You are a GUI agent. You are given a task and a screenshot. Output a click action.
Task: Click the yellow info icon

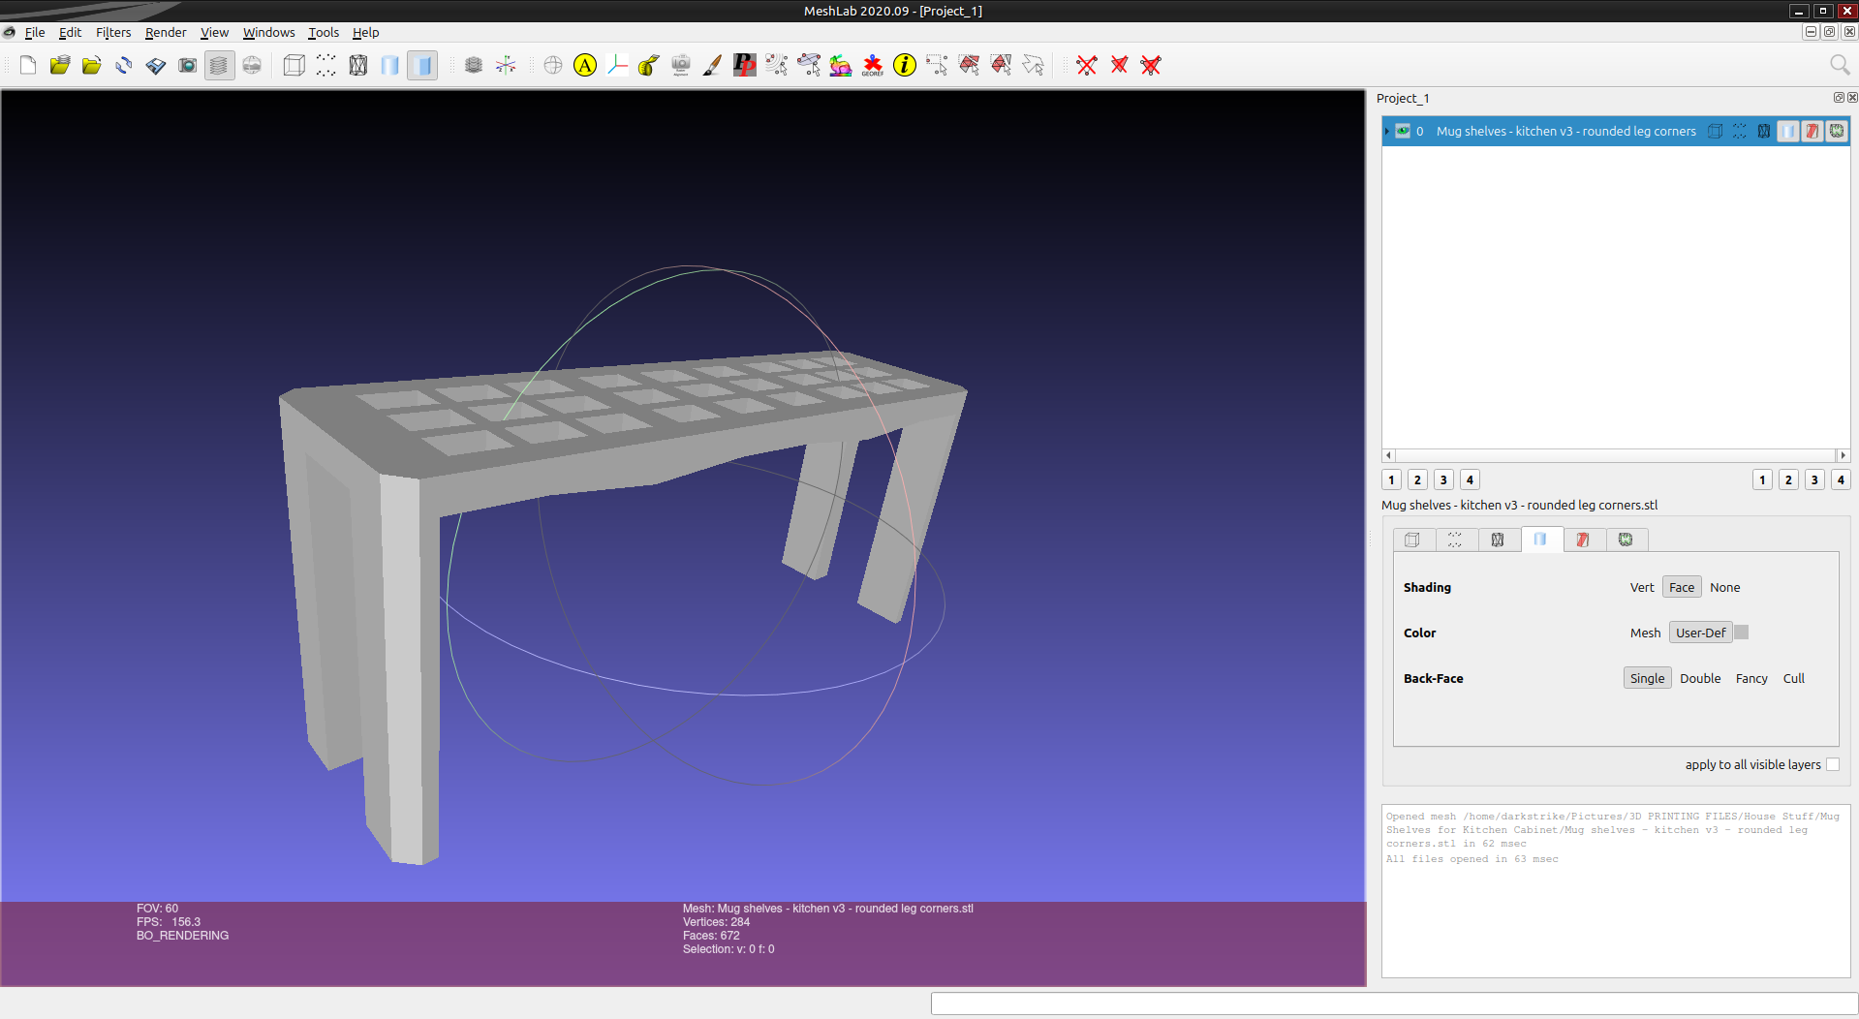point(905,65)
